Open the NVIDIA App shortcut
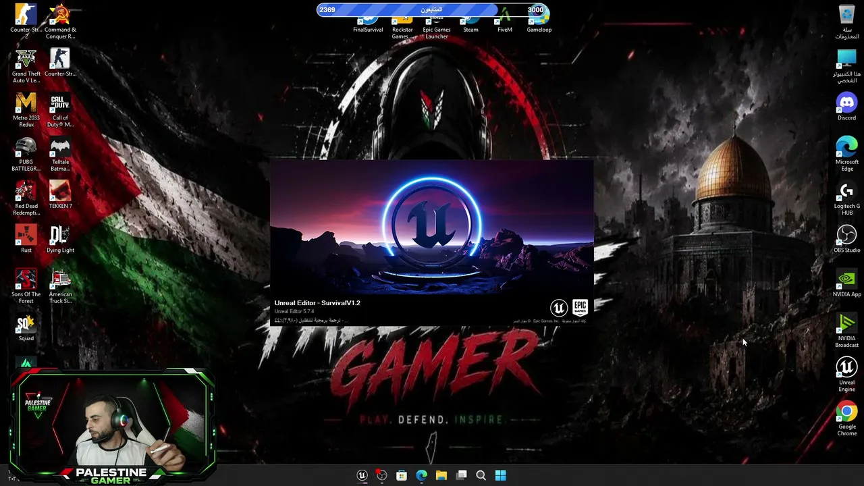 coord(846,283)
